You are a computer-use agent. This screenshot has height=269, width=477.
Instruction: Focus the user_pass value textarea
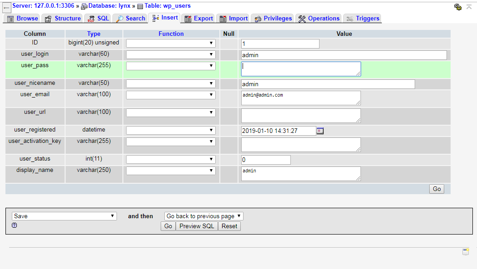point(301,69)
